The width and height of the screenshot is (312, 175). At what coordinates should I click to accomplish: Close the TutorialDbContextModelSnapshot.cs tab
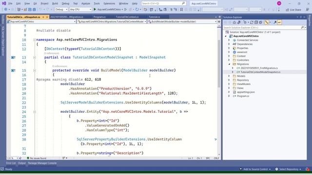(47, 17)
